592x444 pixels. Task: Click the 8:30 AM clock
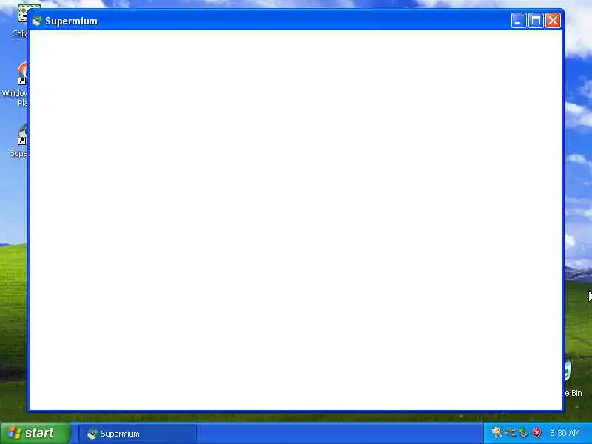[565, 433]
